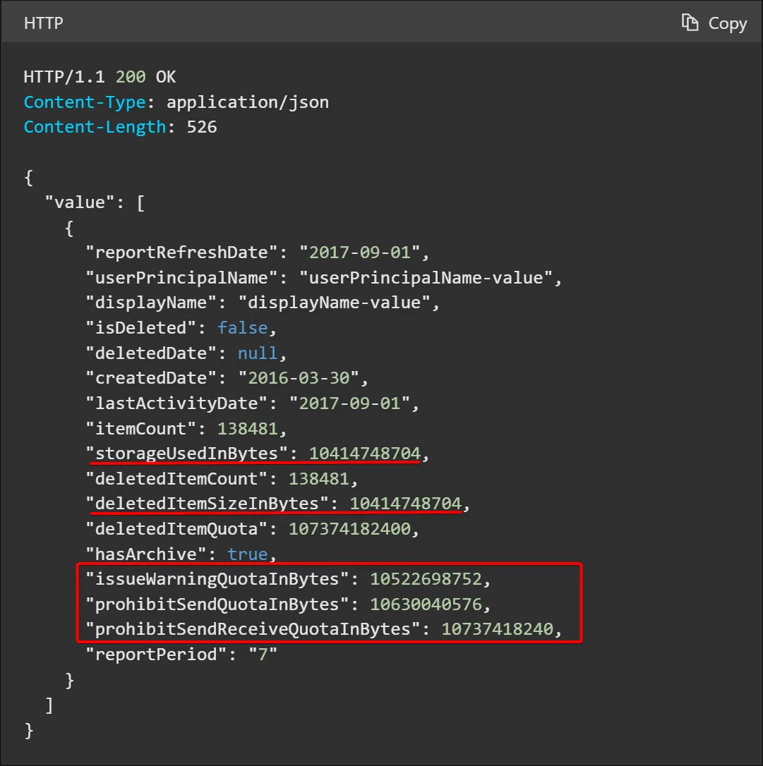
Task: Click the null value
Action: coord(258,353)
